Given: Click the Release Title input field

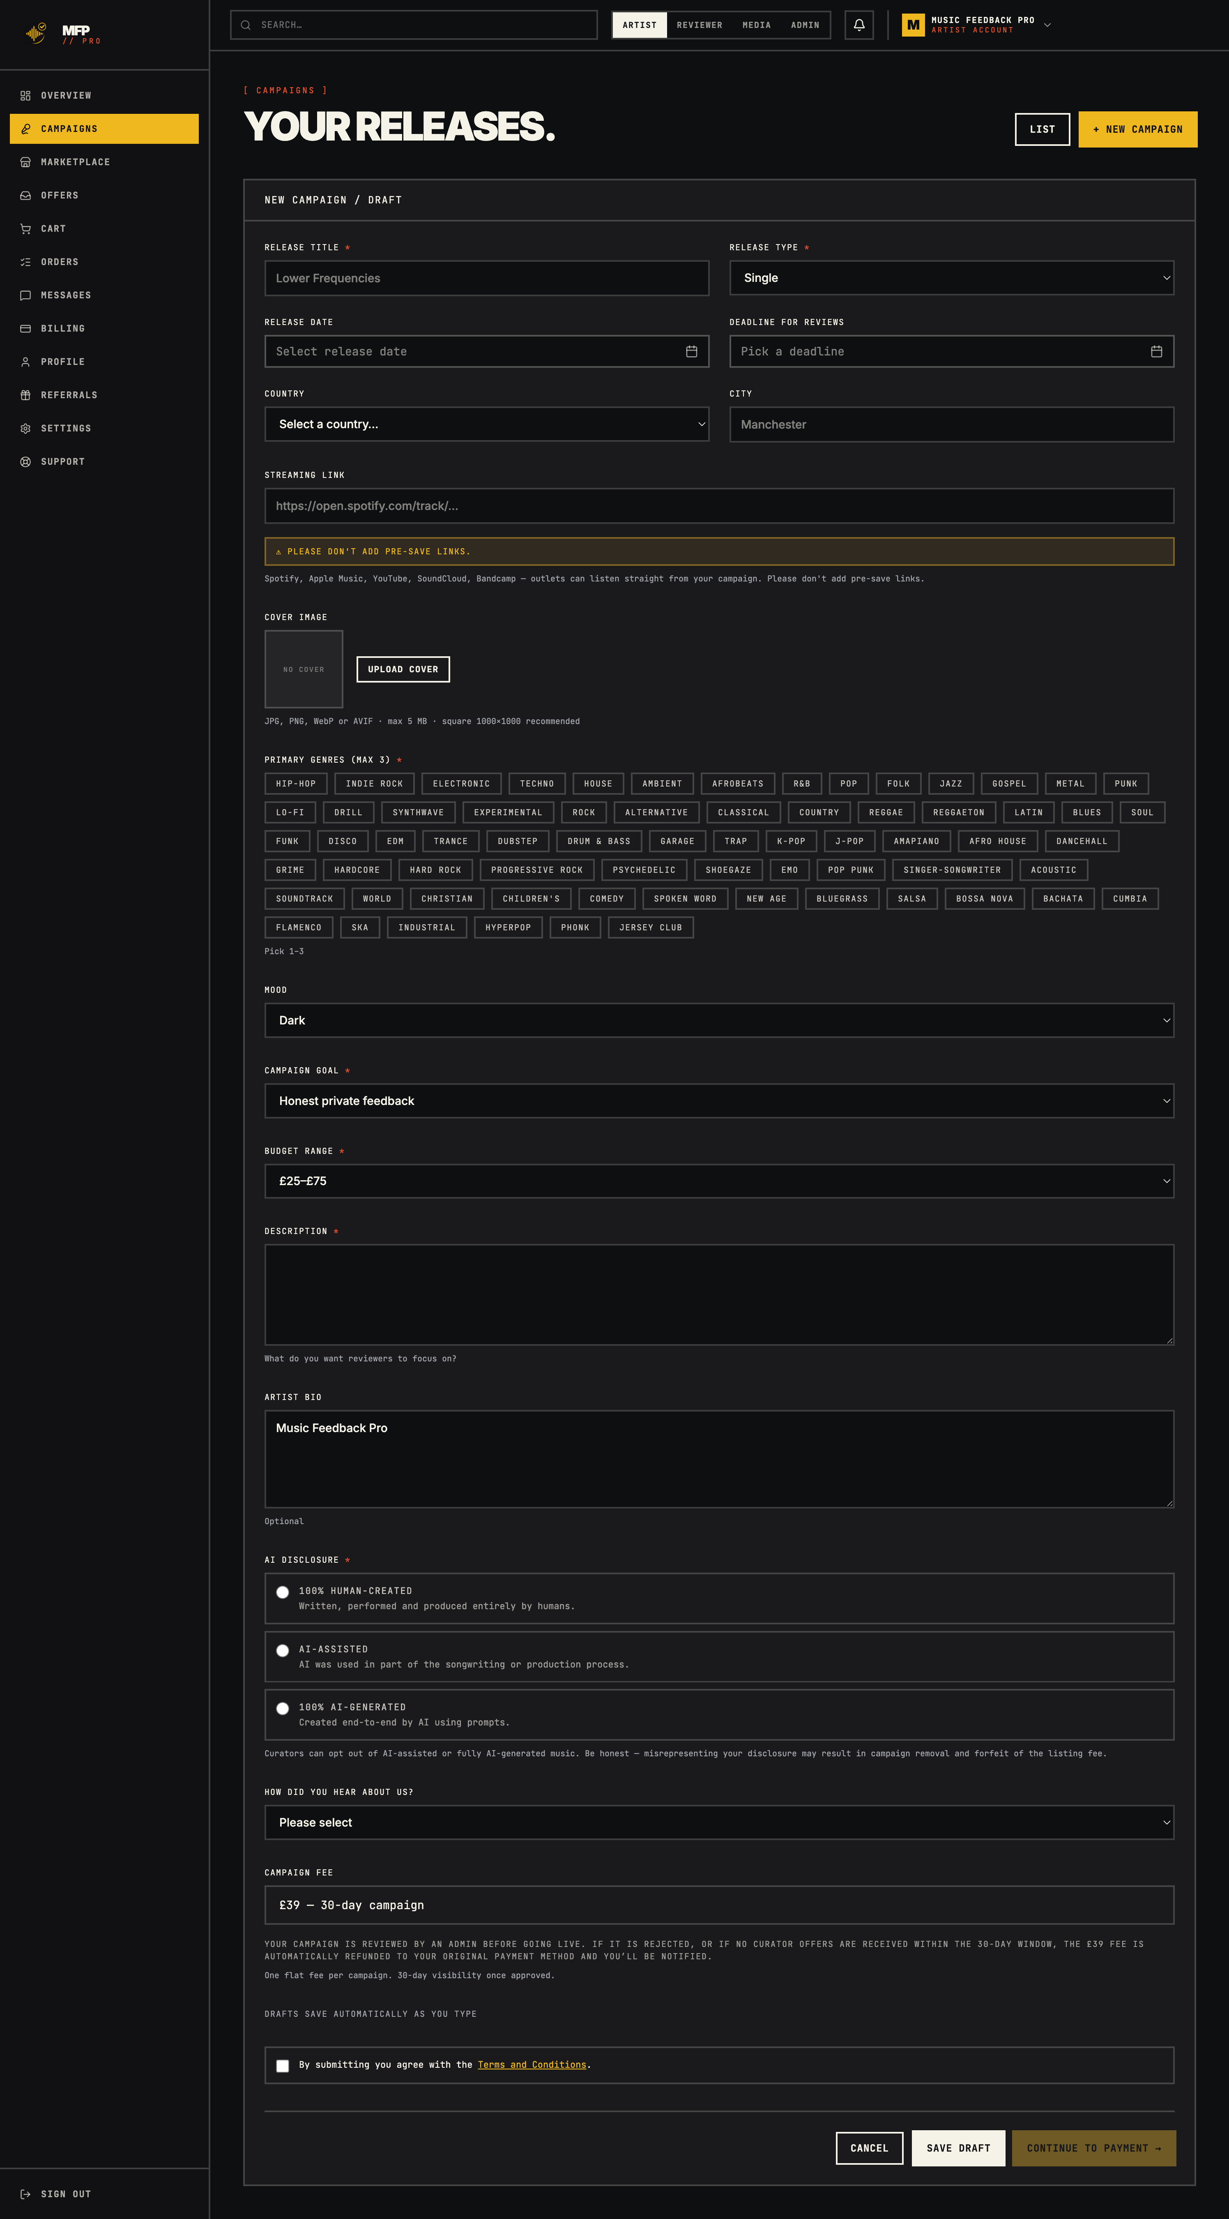Looking at the screenshot, I should point(487,278).
